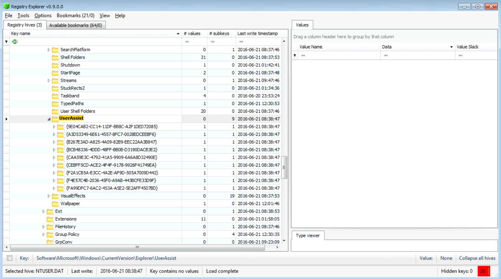
Task: Expand the Group Policy key
Action: (44, 235)
